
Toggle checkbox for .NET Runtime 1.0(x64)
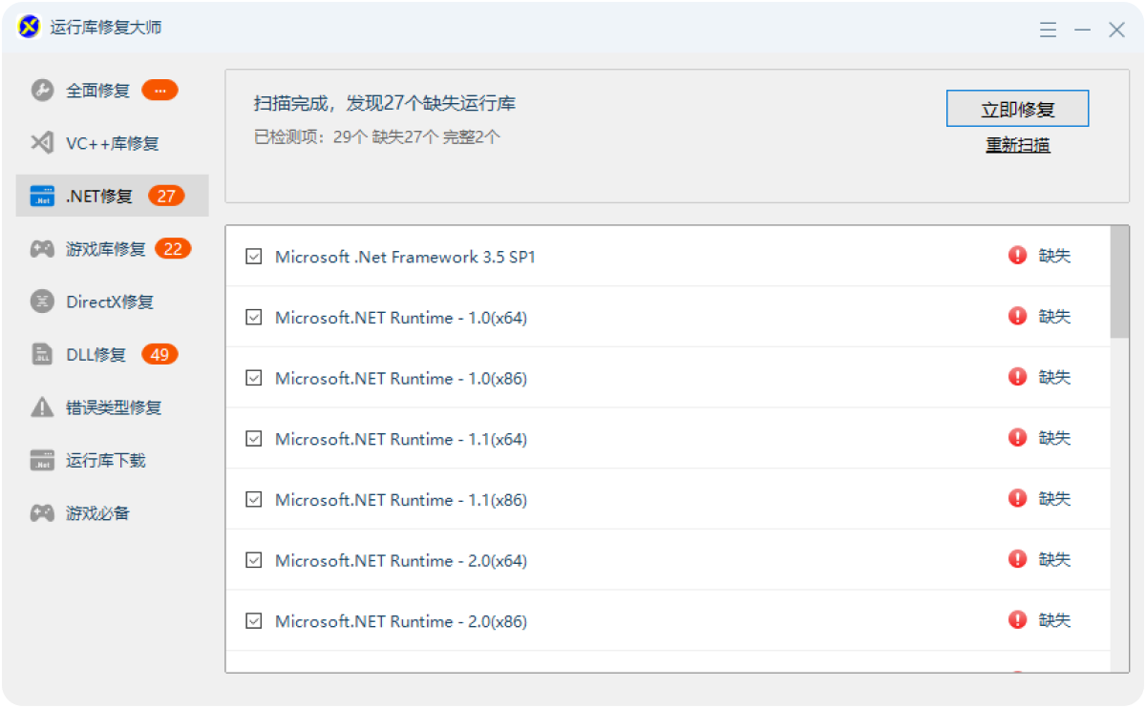coord(254,318)
